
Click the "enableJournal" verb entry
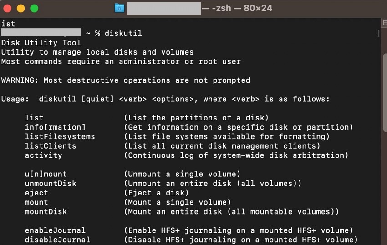click(55, 230)
